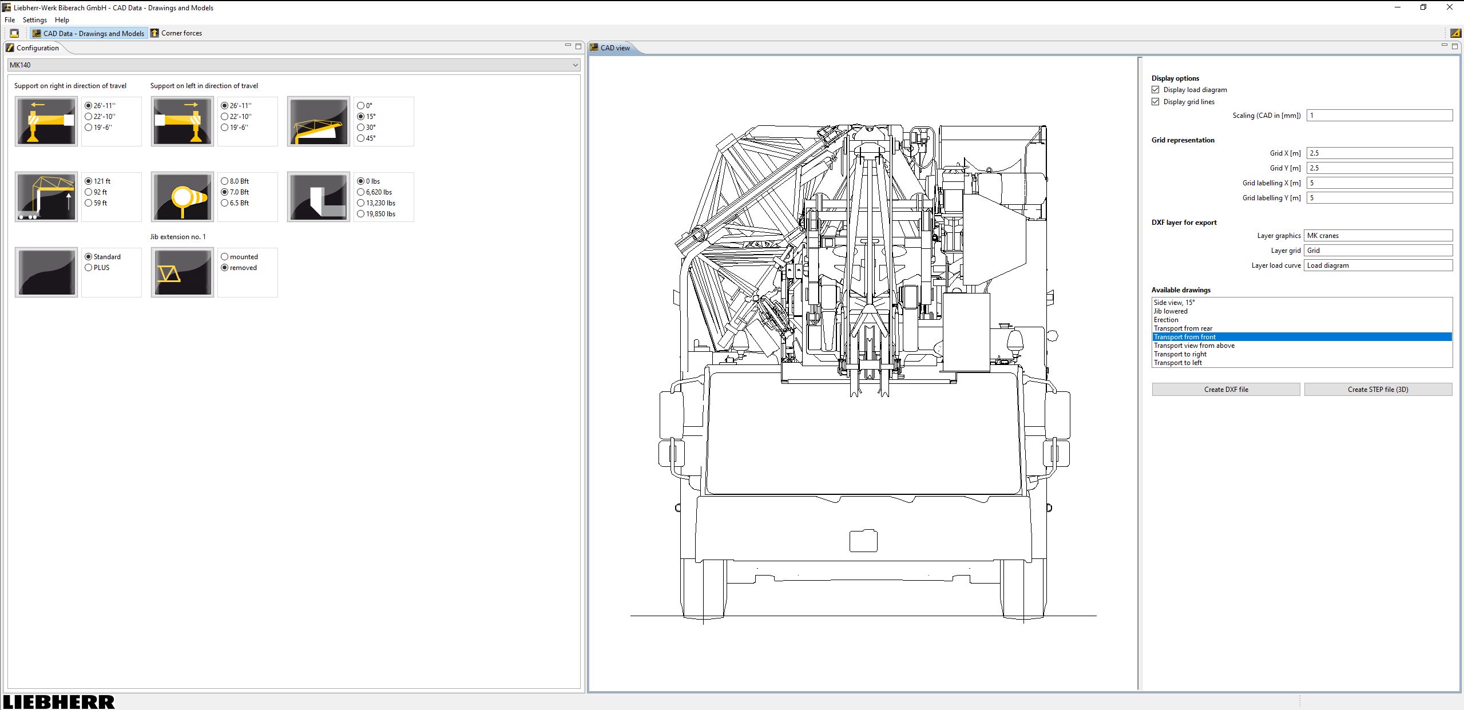Click the Create DXF file button
Image resolution: width=1464 pixels, height=710 pixels.
pyautogui.click(x=1225, y=389)
